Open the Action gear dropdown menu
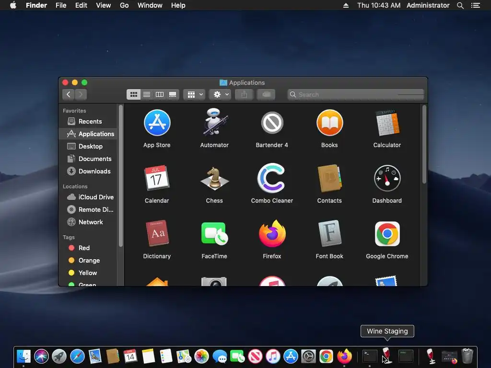The height and width of the screenshot is (368, 491). [x=221, y=94]
